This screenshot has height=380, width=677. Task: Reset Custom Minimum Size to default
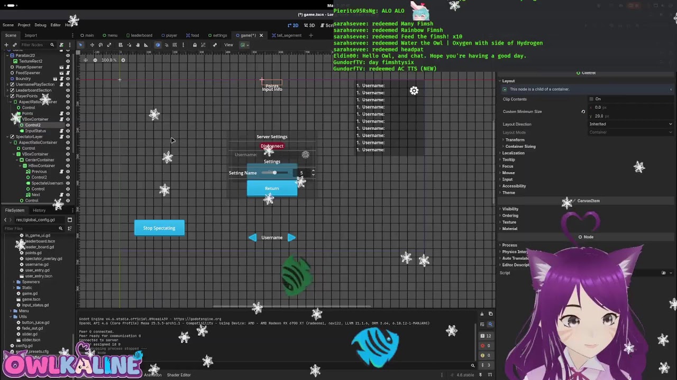tap(583, 111)
